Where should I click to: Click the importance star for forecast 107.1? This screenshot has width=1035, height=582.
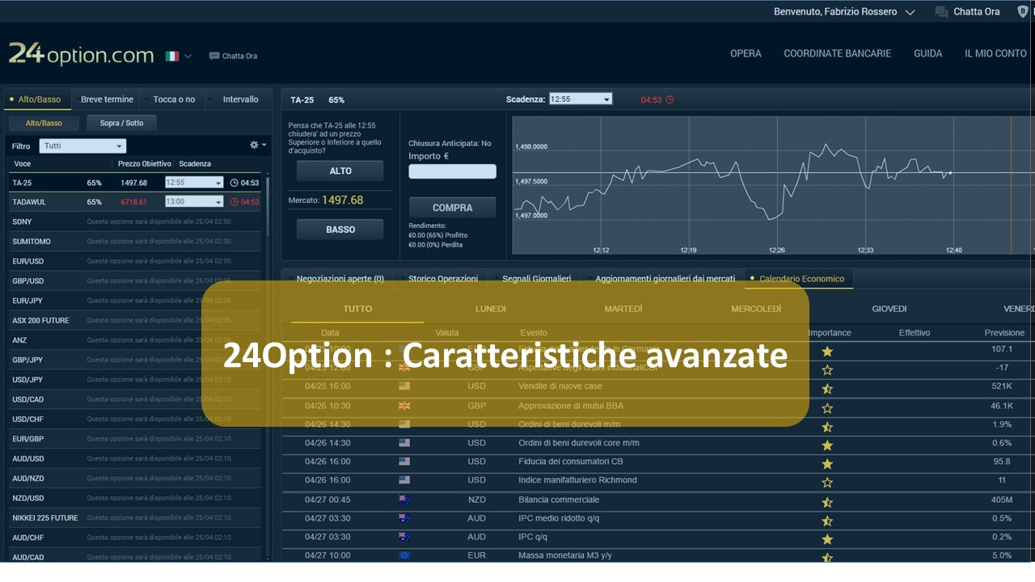pos(827,352)
